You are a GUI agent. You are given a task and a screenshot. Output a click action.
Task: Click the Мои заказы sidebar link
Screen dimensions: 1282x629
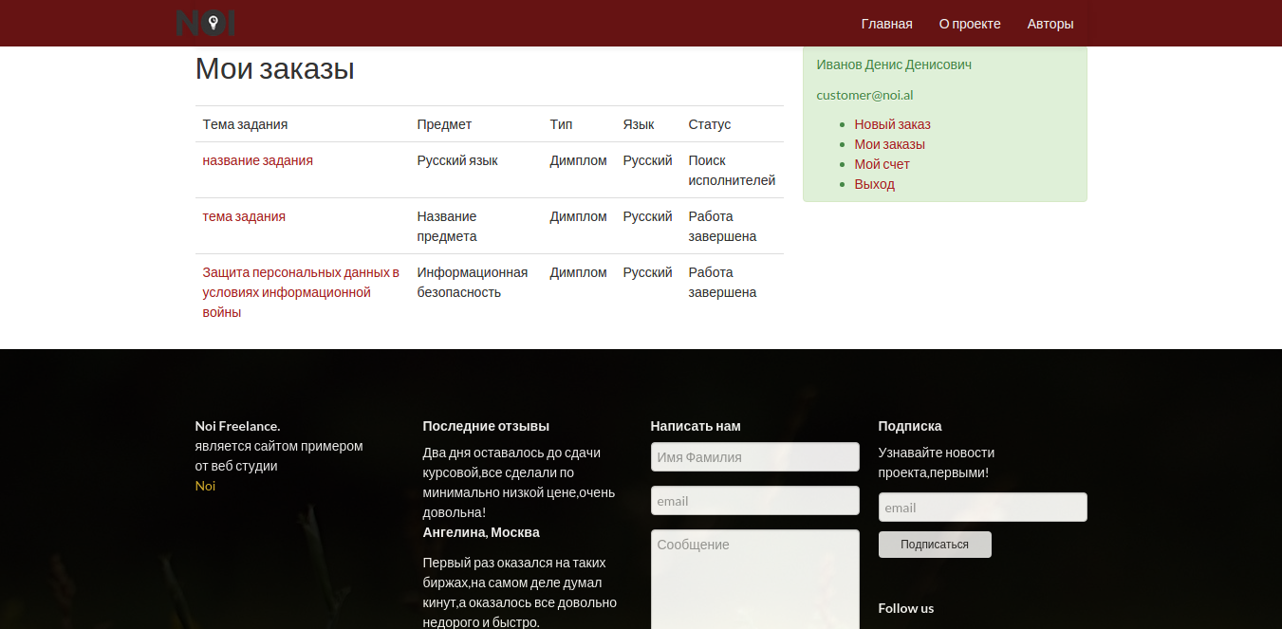coord(889,144)
